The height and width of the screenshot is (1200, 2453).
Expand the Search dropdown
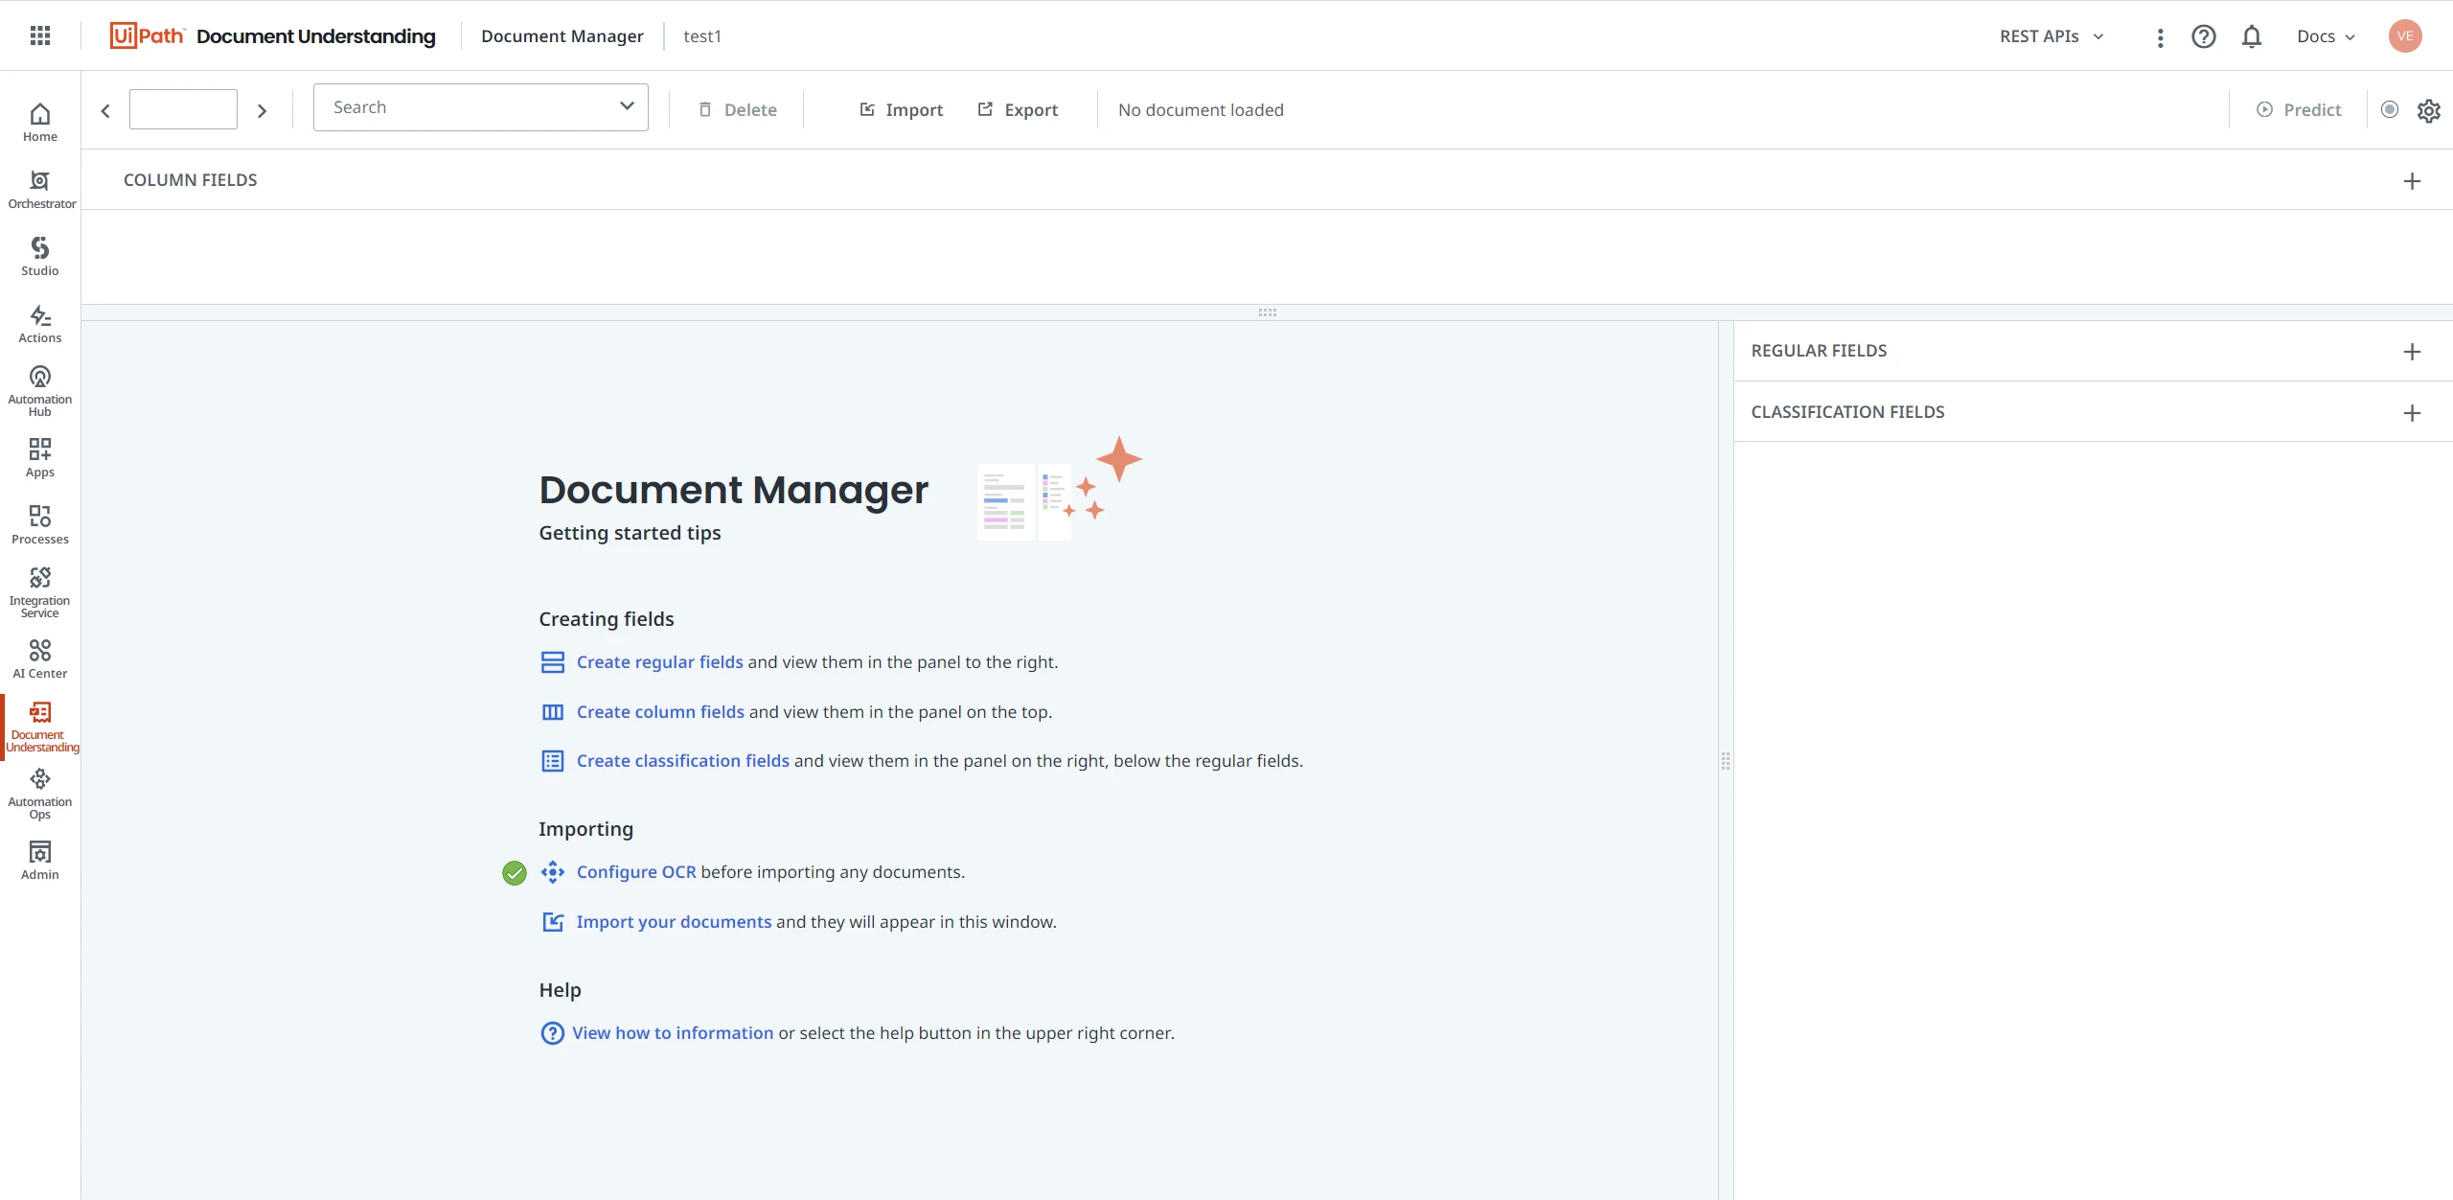click(627, 106)
